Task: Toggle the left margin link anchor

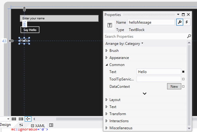Action: point(11,41)
